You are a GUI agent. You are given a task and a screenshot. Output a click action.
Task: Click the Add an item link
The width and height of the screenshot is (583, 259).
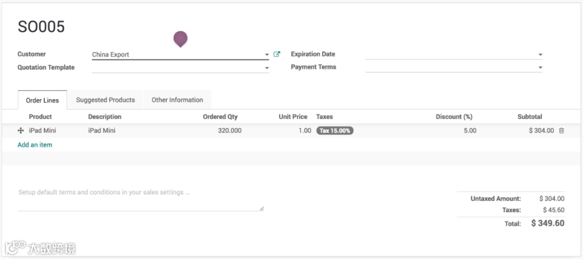click(35, 145)
